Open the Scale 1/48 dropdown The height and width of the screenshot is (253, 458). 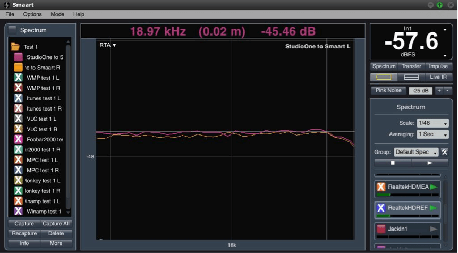coord(432,123)
